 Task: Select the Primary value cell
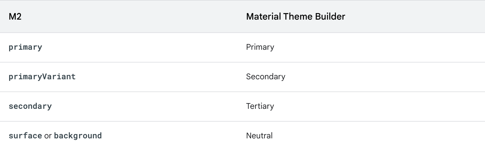point(260,47)
